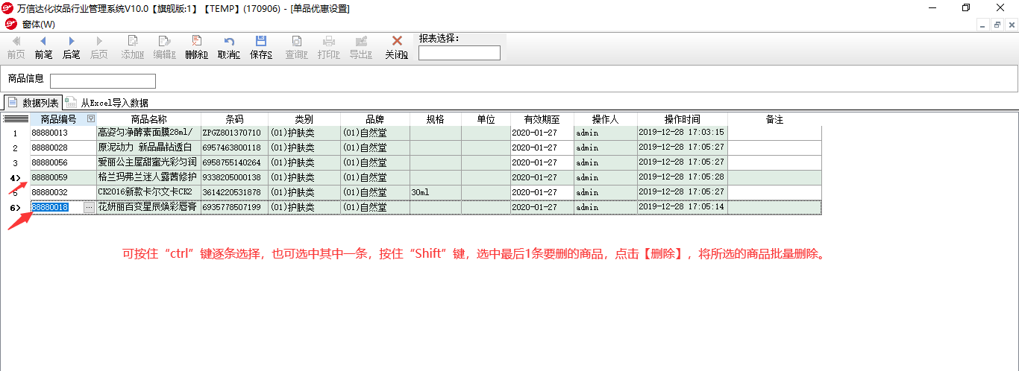Viewport: 1019px width, 371px height.
Task: Select row number 3 header
Action: pyautogui.click(x=16, y=162)
